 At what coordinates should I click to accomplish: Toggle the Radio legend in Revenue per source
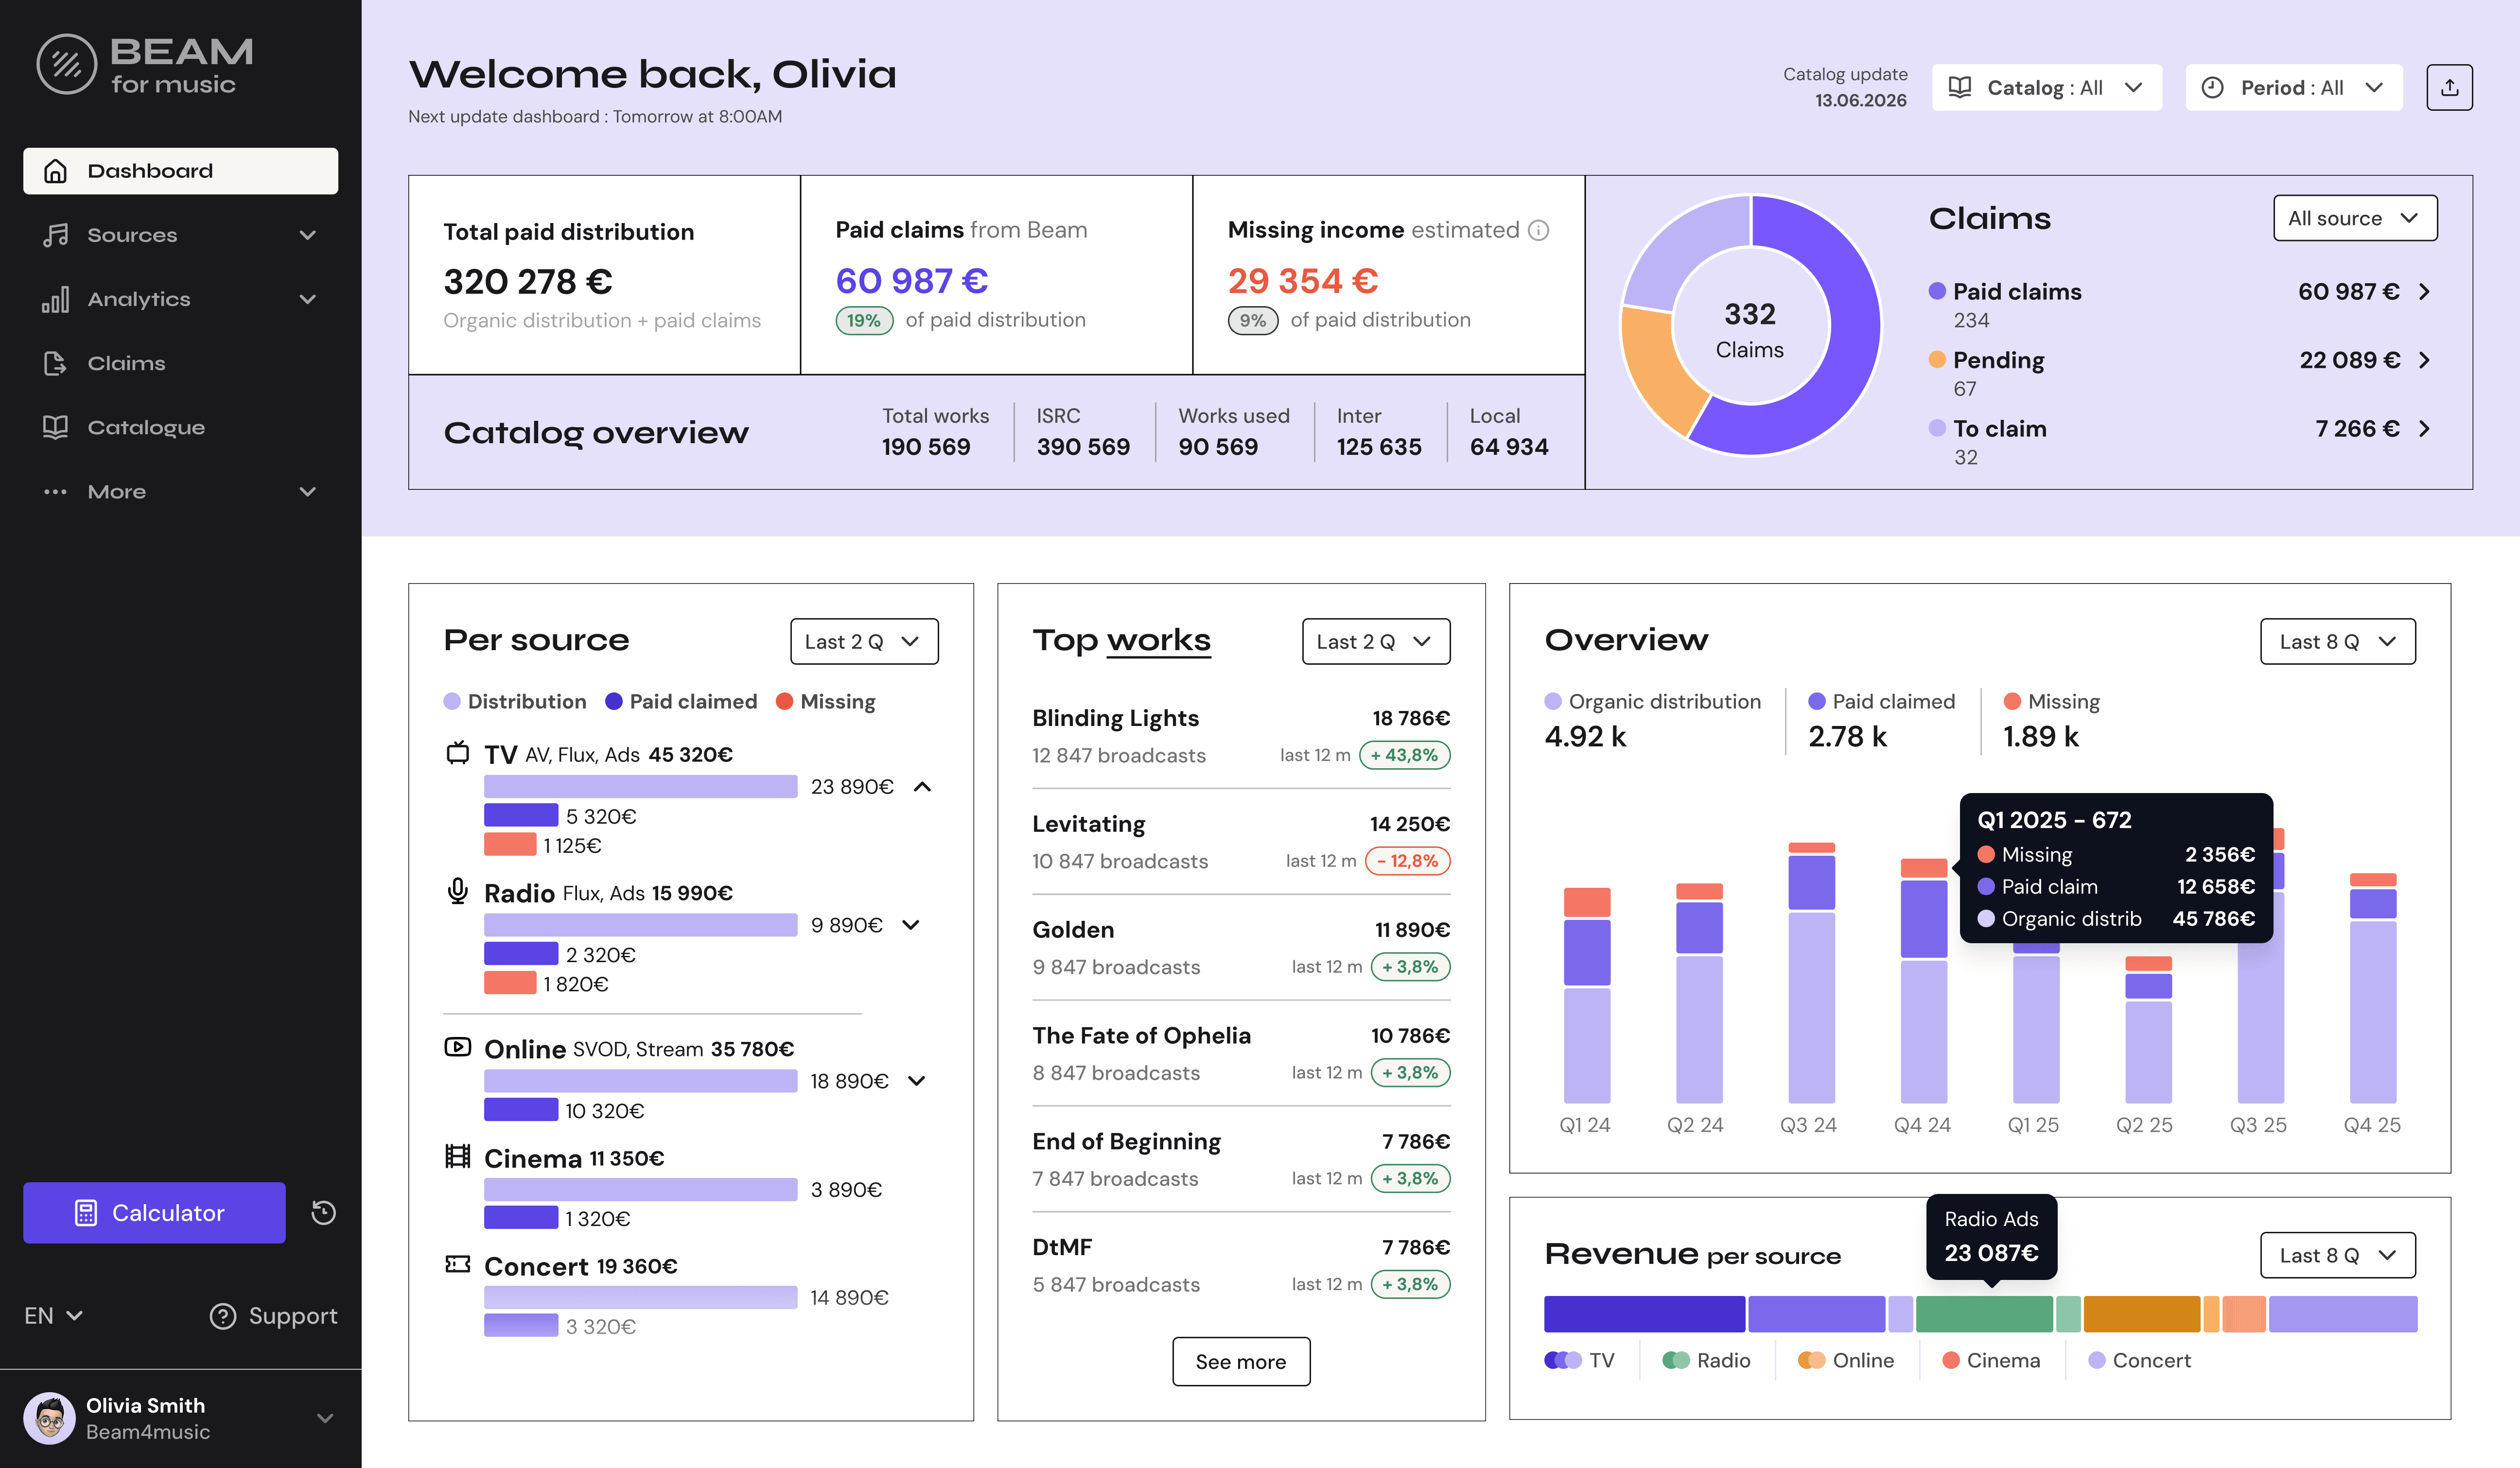click(1706, 1360)
